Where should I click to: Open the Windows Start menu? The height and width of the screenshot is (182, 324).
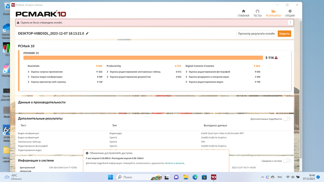[x=110, y=177]
